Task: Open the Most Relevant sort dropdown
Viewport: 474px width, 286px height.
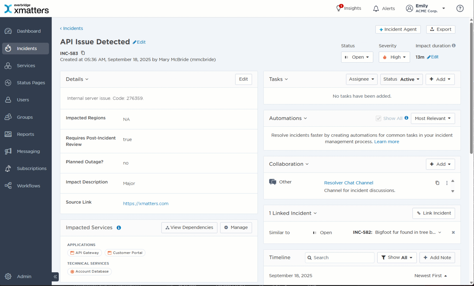Action: click(x=433, y=118)
